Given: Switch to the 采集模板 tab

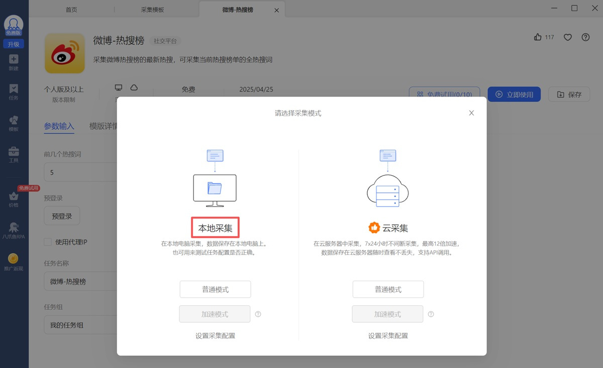Looking at the screenshot, I should point(153,10).
